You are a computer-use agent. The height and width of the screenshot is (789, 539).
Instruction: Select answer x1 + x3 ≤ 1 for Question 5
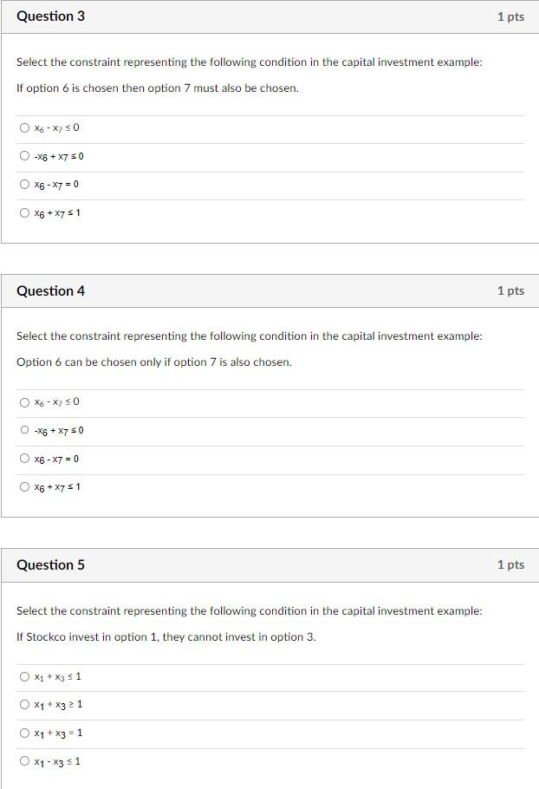pyautogui.click(x=25, y=675)
